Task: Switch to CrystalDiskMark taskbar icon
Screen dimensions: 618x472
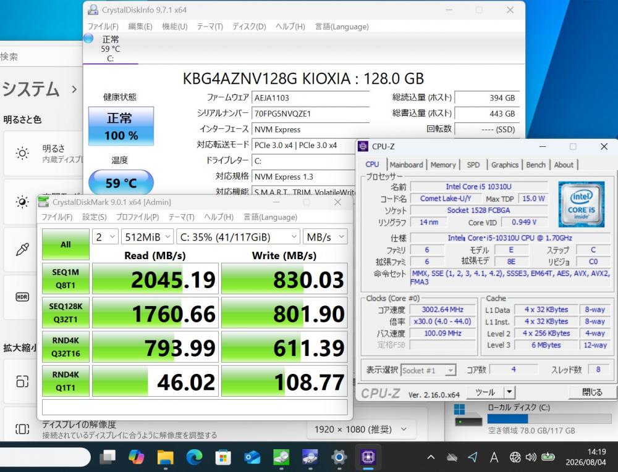Action: pos(281,457)
